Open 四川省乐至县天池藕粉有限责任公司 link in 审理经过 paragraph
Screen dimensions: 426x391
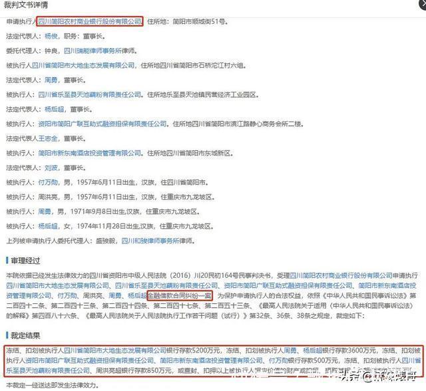click(166, 286)
